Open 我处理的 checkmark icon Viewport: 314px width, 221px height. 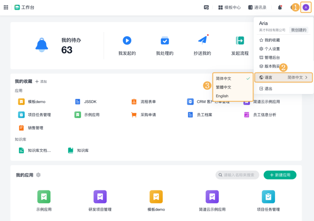[165, 41]
